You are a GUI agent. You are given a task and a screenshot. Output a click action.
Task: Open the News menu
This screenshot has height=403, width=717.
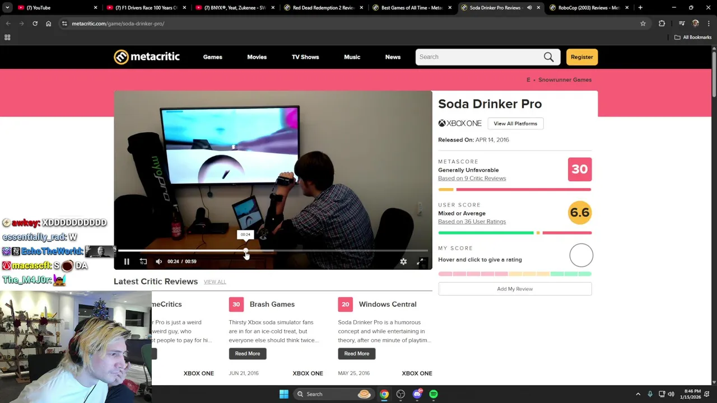point(393,57)
